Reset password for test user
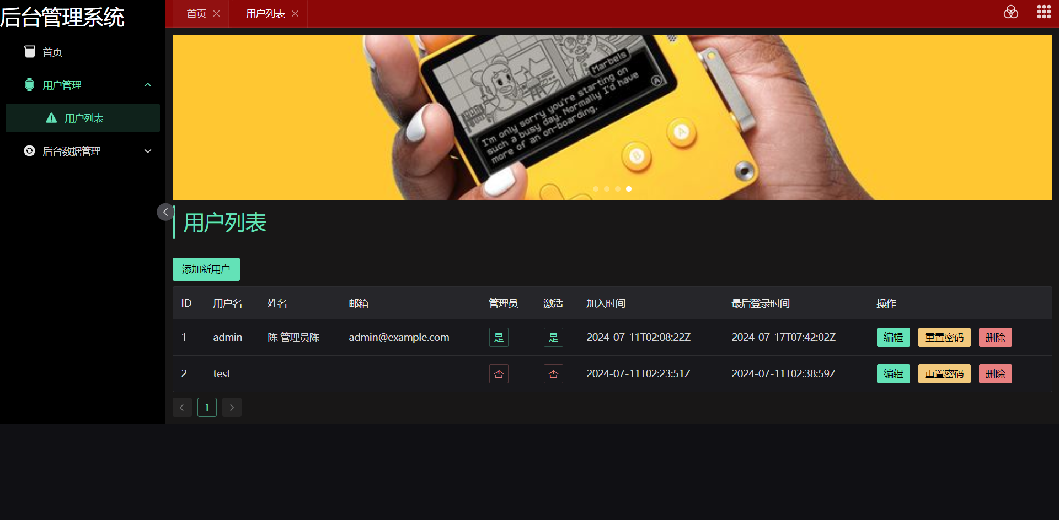 (x=944, y=374)
